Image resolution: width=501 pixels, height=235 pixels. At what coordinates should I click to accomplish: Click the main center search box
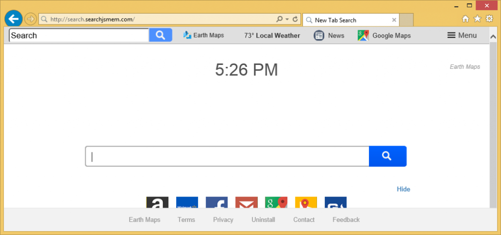(x=227, y=156)
